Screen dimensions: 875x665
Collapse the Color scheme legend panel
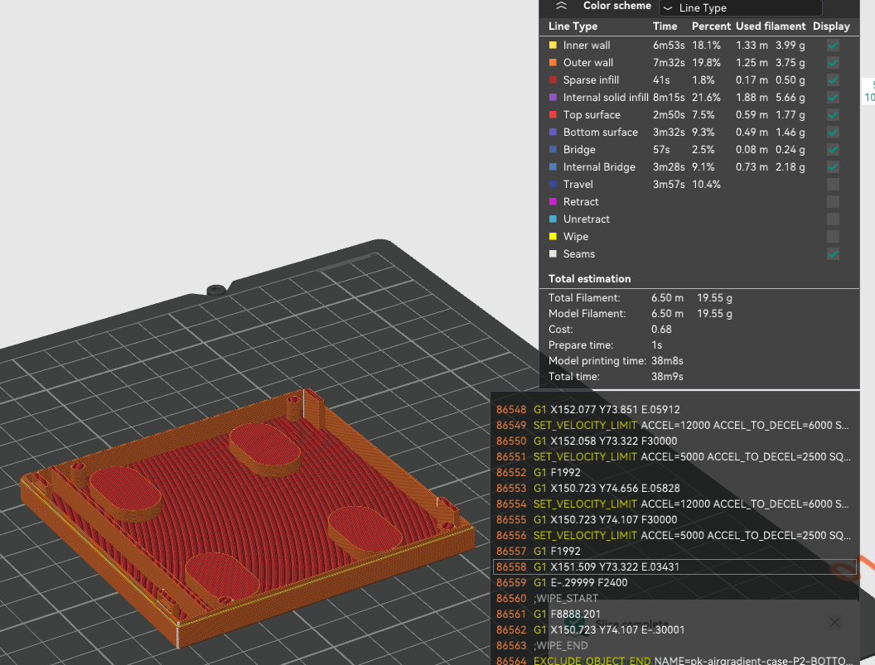click(562, 6)
